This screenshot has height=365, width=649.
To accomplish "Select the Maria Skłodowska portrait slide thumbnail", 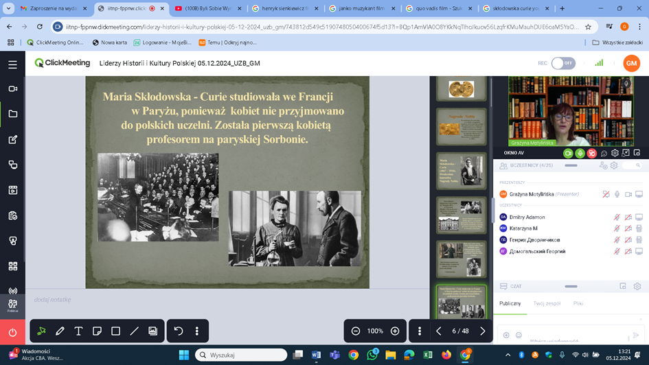I will click(x=461, y=171).
